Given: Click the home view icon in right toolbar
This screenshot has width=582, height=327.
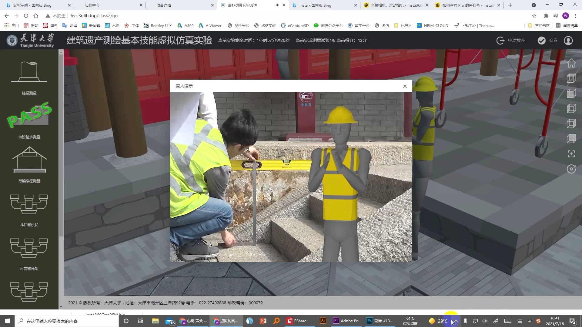Looking at the screenshot, I should tap(571, 63).
